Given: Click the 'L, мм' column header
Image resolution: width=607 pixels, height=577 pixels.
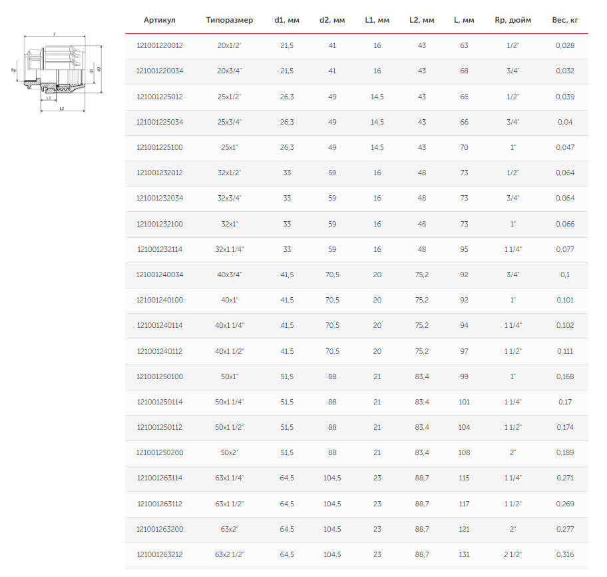Looking at the screenshot, I should click(x=464, y=20).
